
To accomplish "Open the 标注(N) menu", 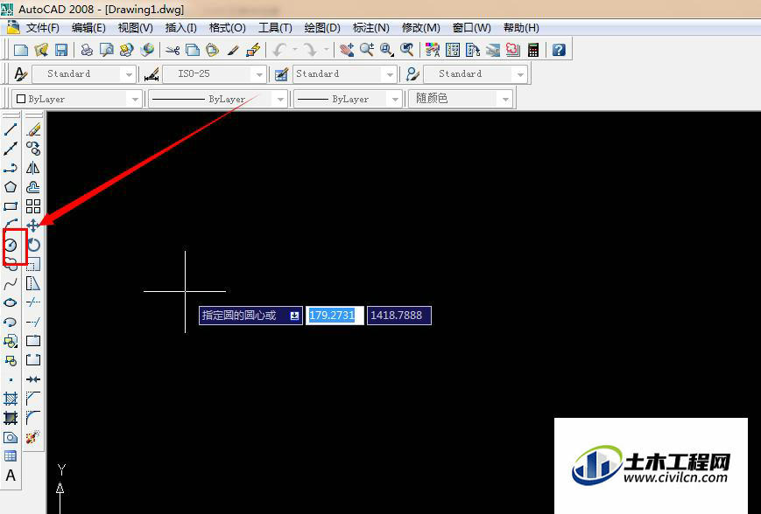I will click(370, 28).
